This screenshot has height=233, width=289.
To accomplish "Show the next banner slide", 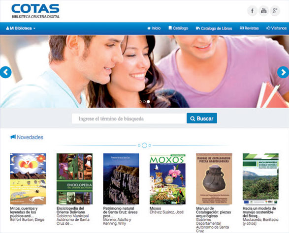I will [283, 72].
